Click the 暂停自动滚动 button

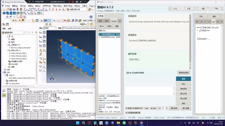[x=184, y=73]
